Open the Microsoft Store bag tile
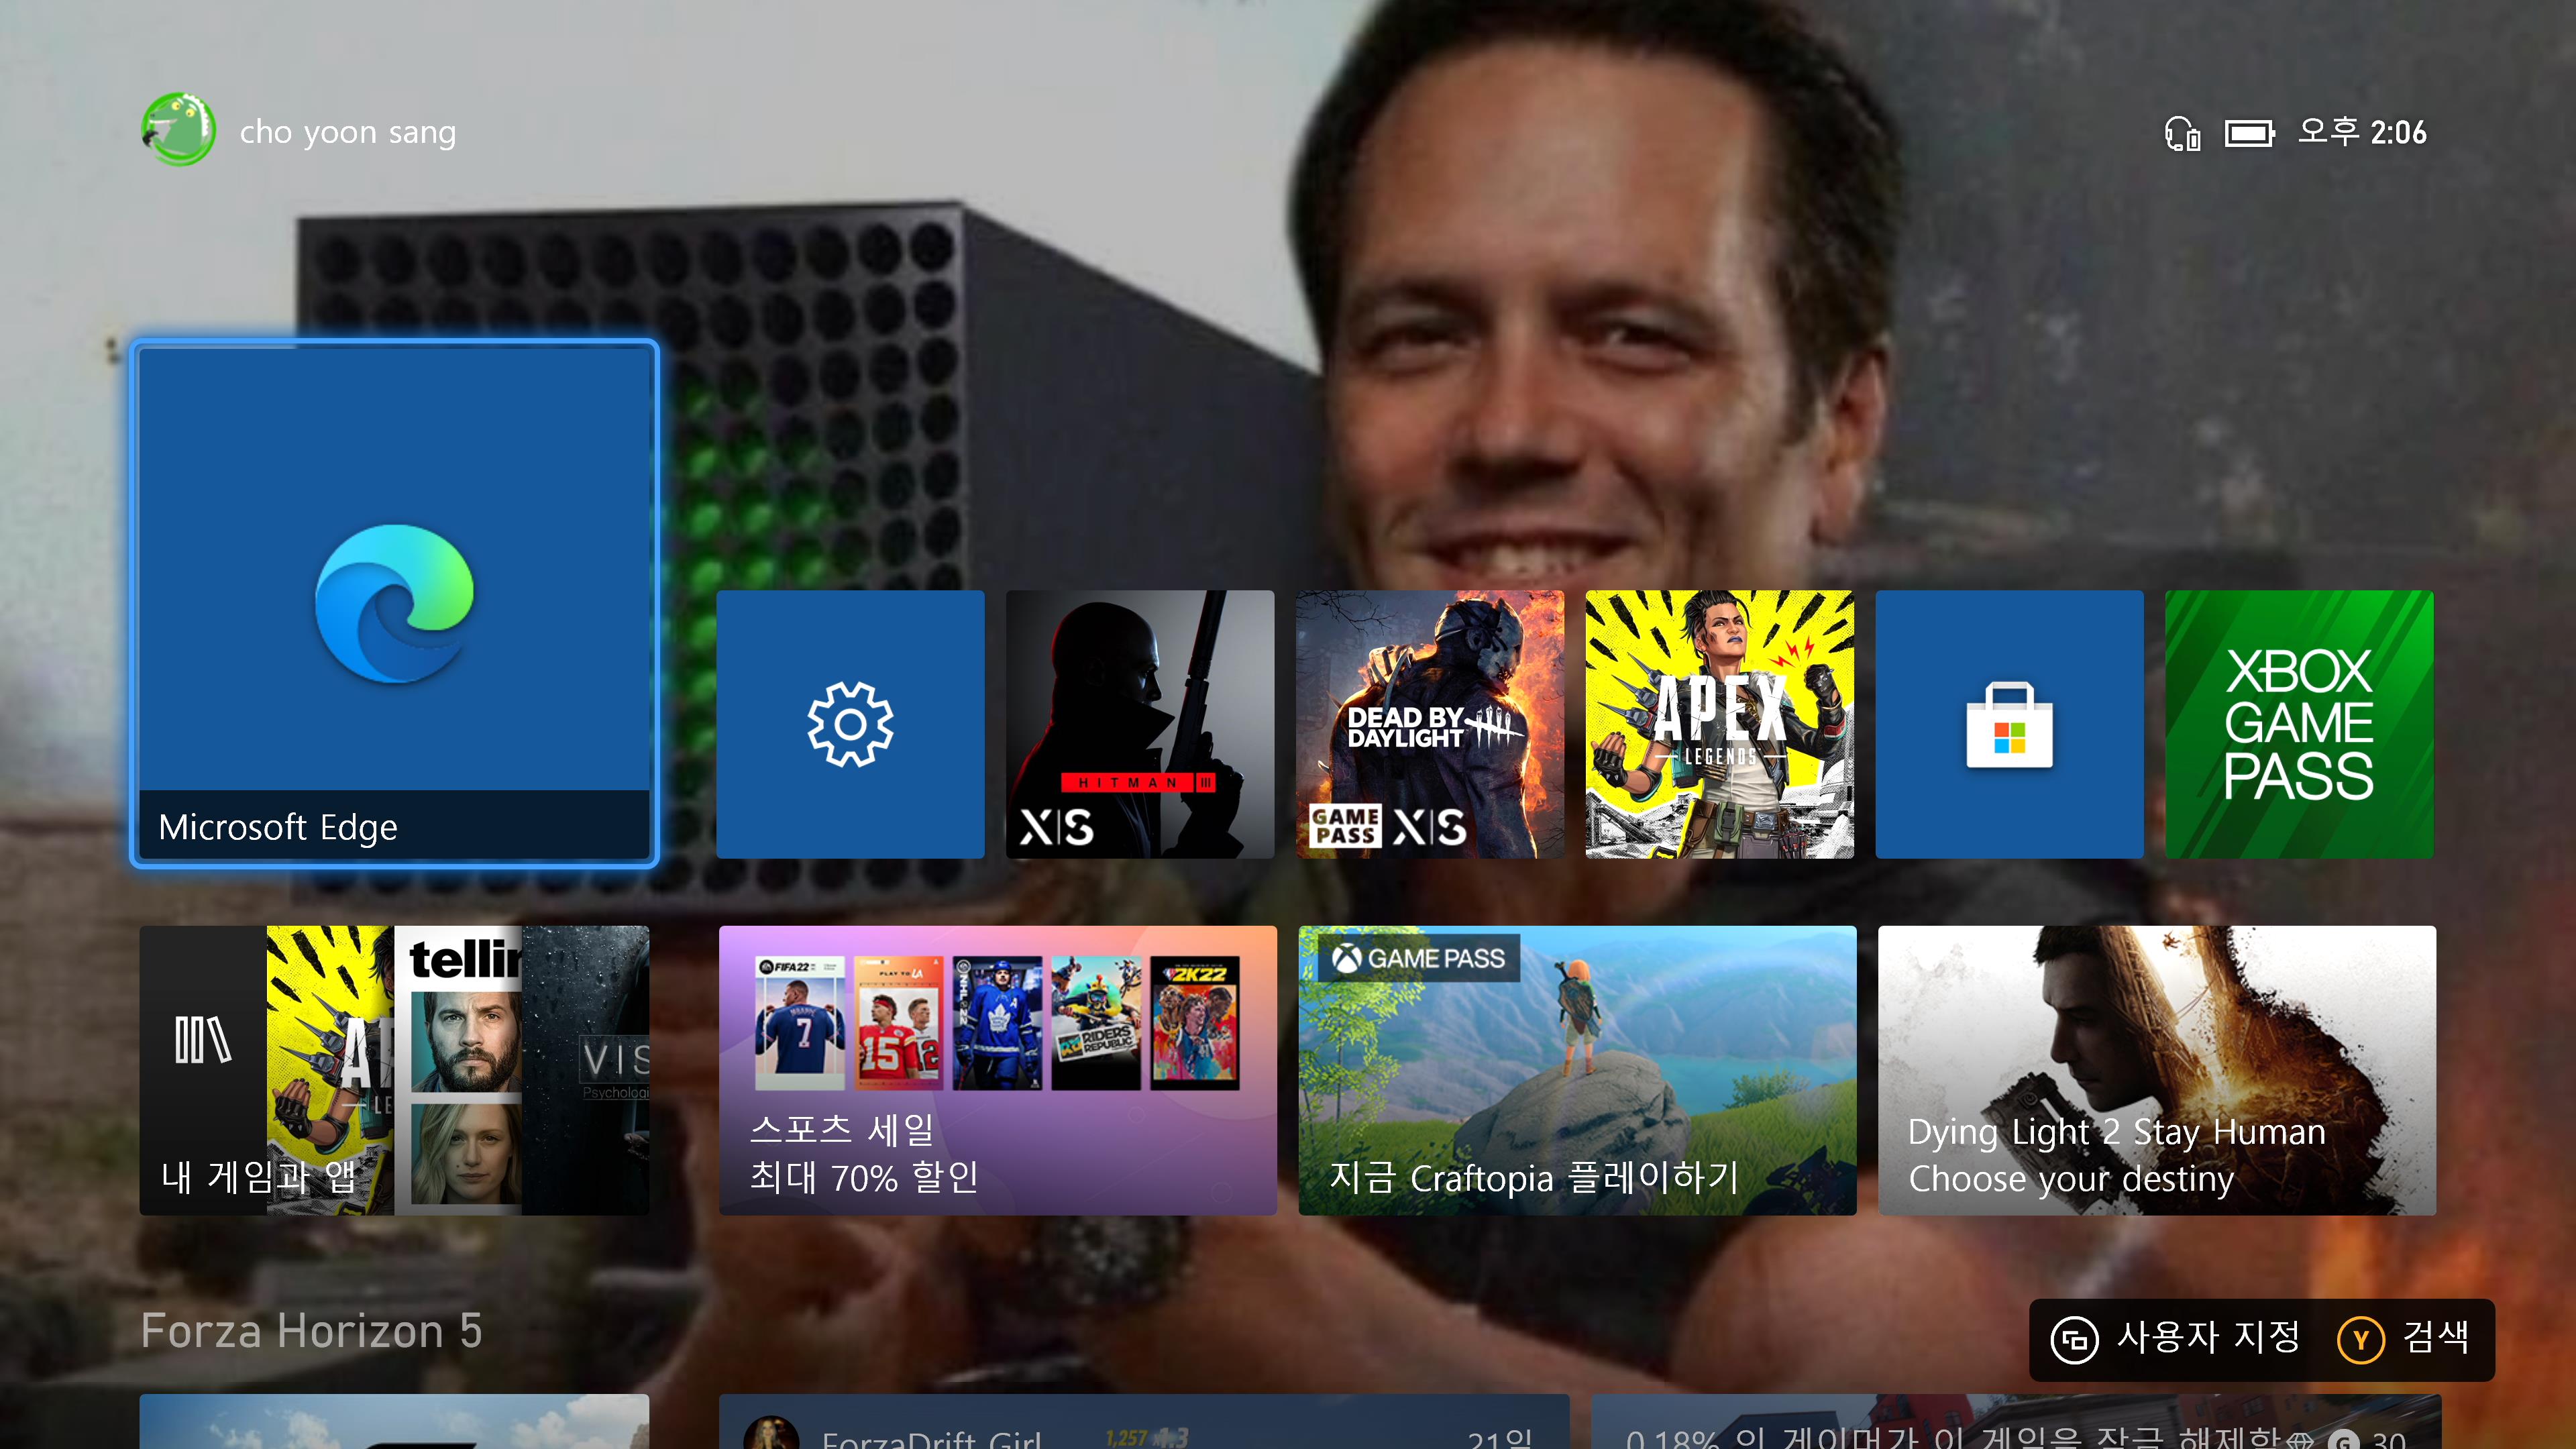Image resolution: width=2576 pixels, height=1449 pixels. [2009, 724]
